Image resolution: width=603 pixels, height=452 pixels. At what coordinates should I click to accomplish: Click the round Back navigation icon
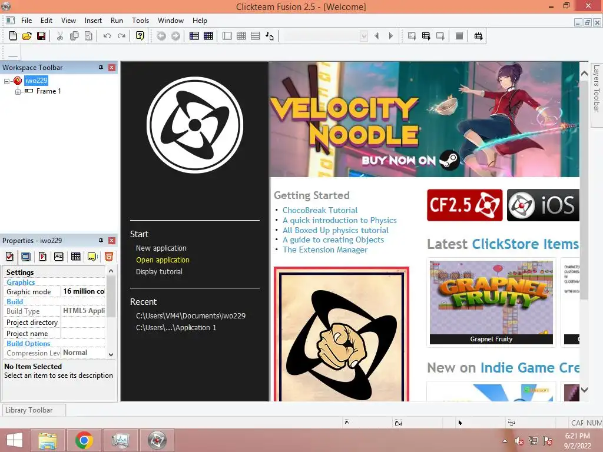(x=161, y=36)
